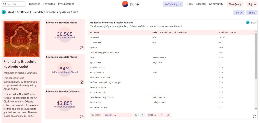Select the Twinkle in Pink row
260x123 pixels.
click(x=171, y=108)
